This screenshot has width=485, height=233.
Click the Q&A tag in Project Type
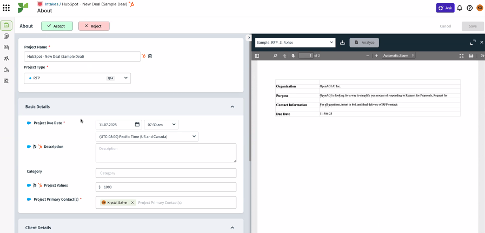pyautogui.click(x=110, y=78)
